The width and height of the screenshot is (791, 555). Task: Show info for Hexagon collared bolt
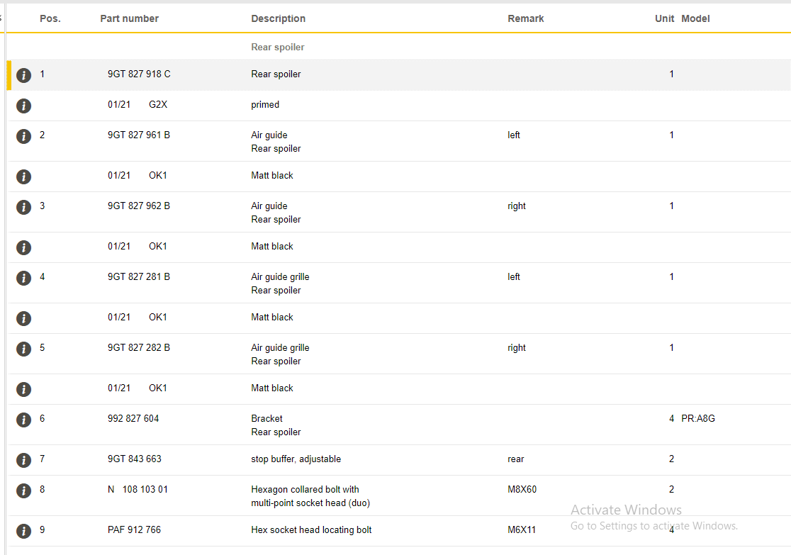coord(24,490)
